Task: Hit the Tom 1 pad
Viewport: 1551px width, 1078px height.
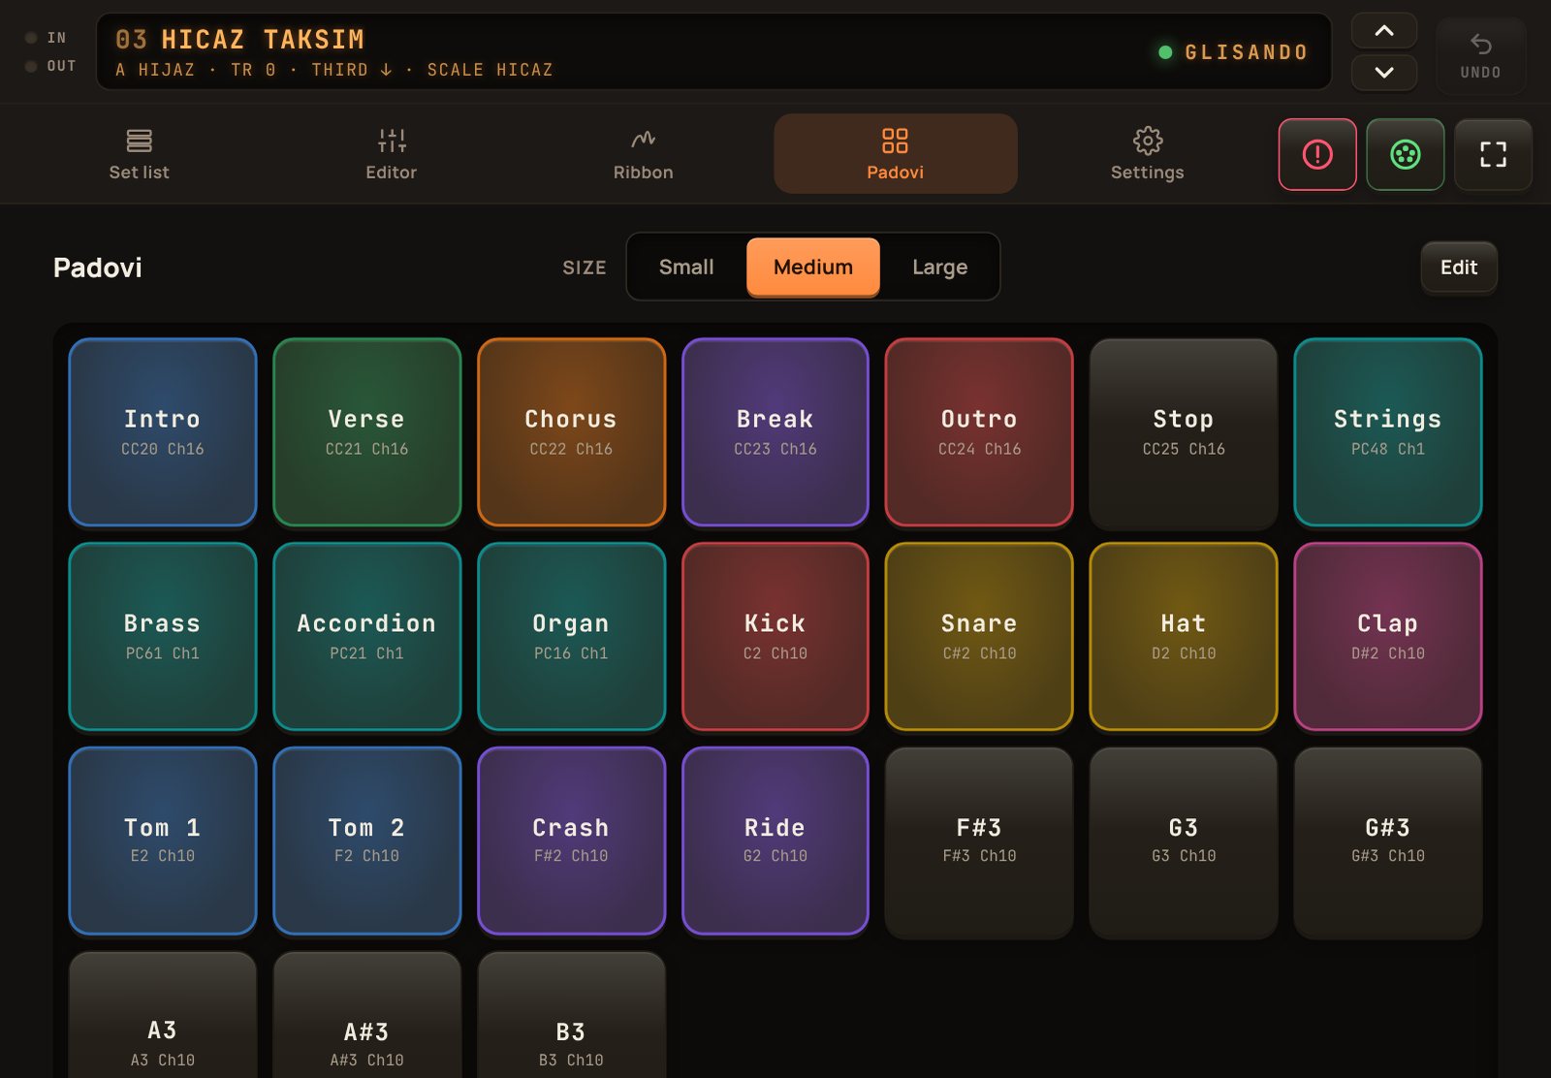Action: 163,840
